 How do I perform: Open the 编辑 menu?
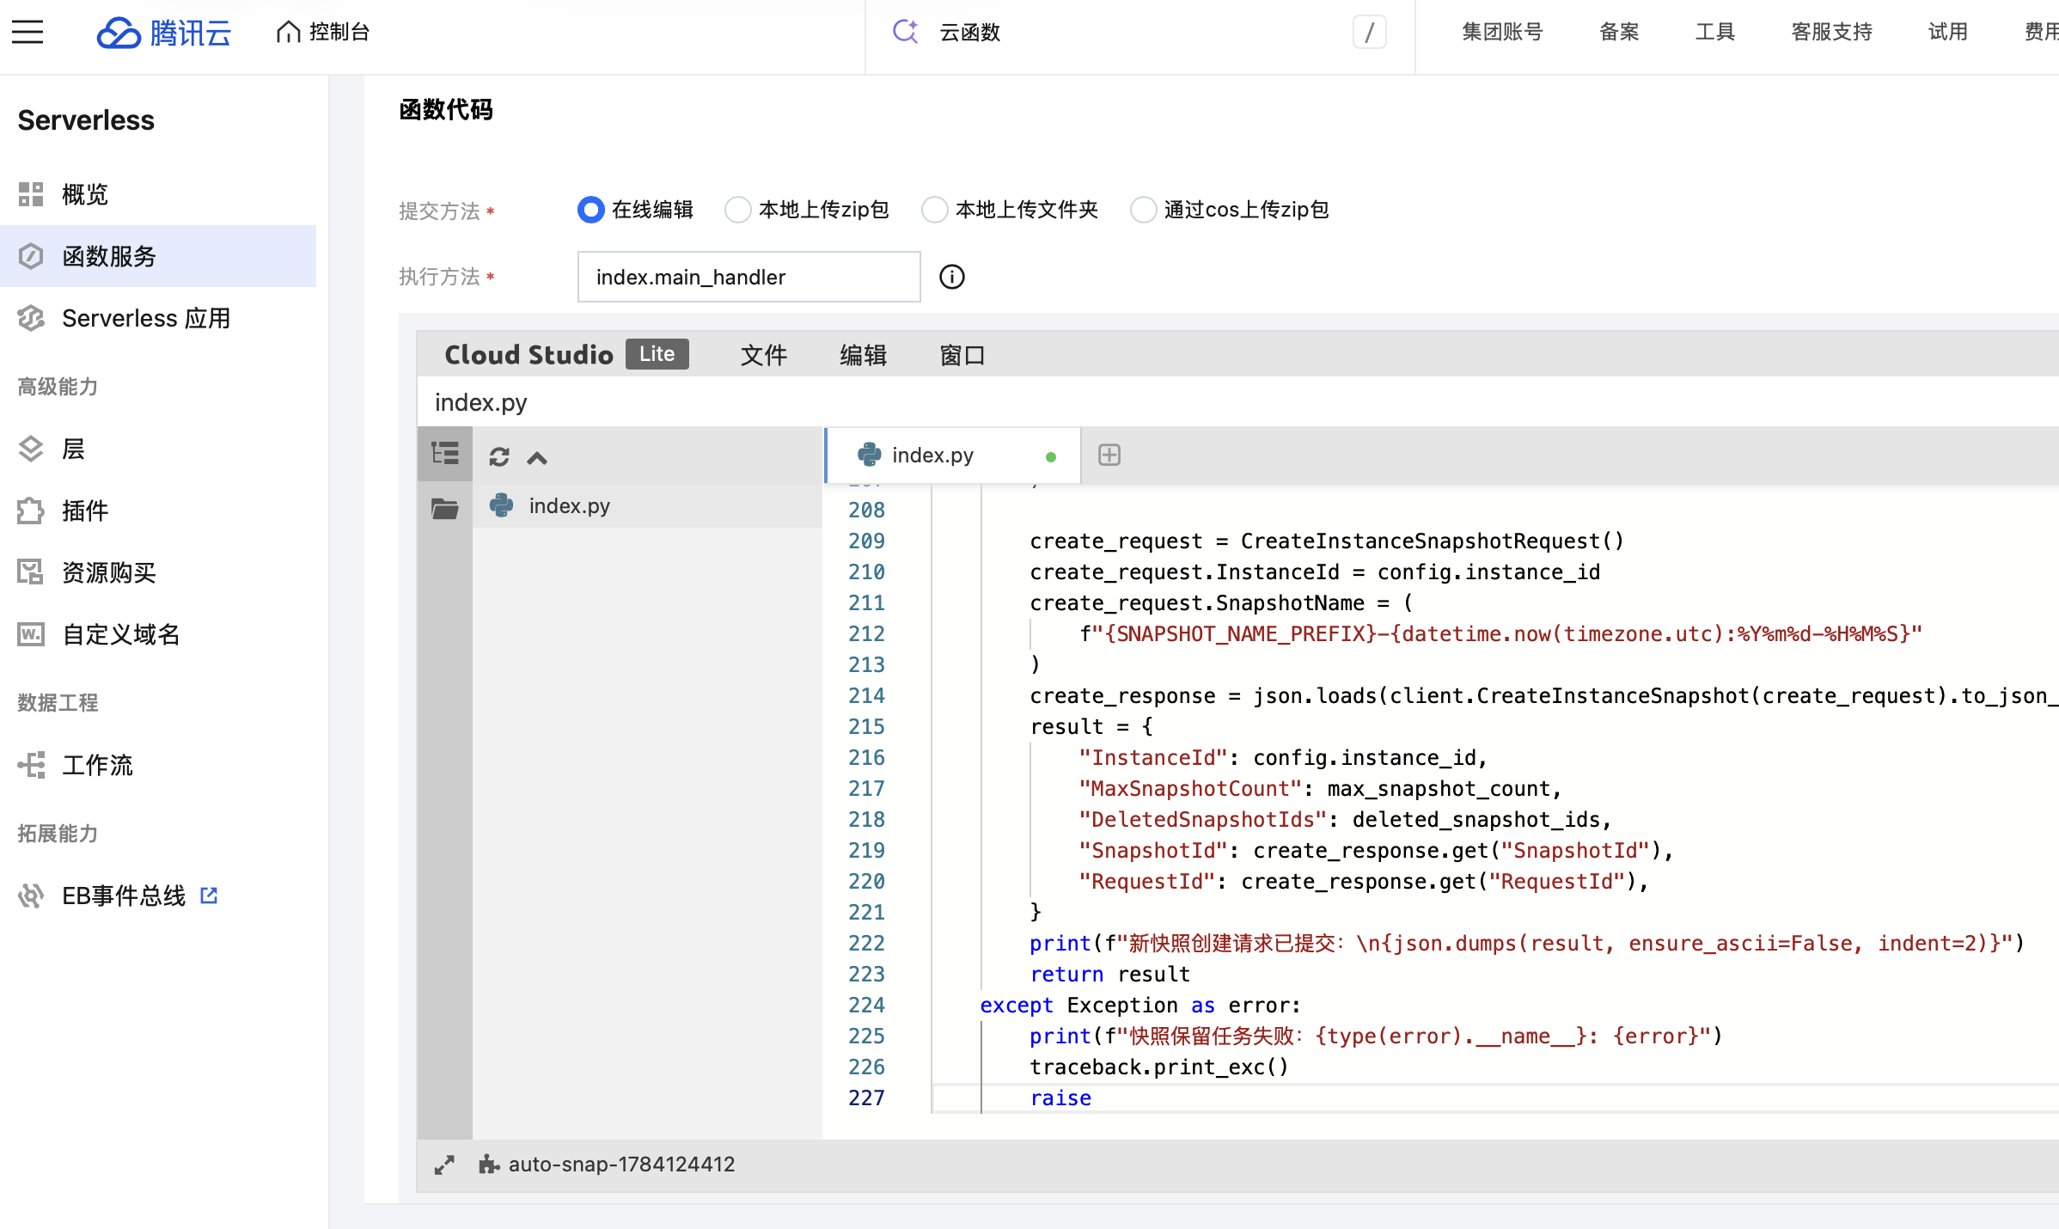[863, 355]
